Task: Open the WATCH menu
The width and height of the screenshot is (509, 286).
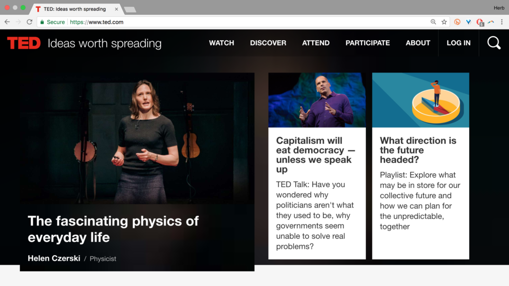Action: (221, 43)
